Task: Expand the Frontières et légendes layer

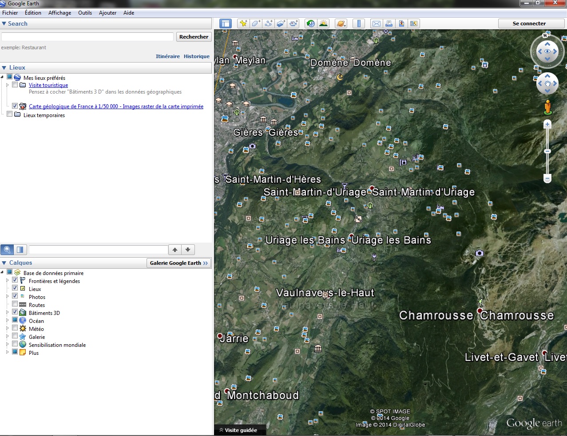Action: [x=8, y=280]
